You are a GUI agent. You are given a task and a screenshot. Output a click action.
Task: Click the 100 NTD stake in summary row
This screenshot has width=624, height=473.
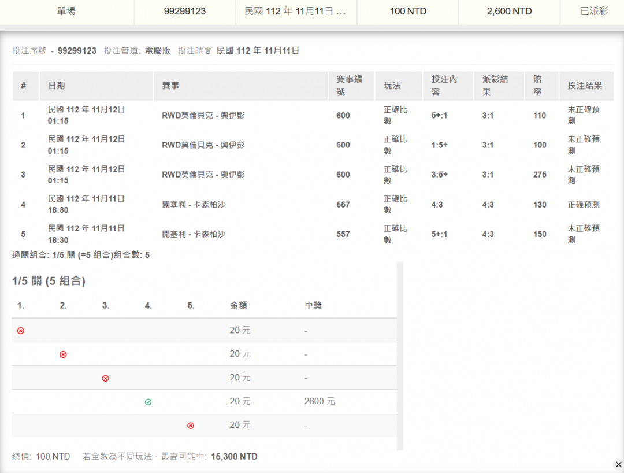tap(408, 11)
